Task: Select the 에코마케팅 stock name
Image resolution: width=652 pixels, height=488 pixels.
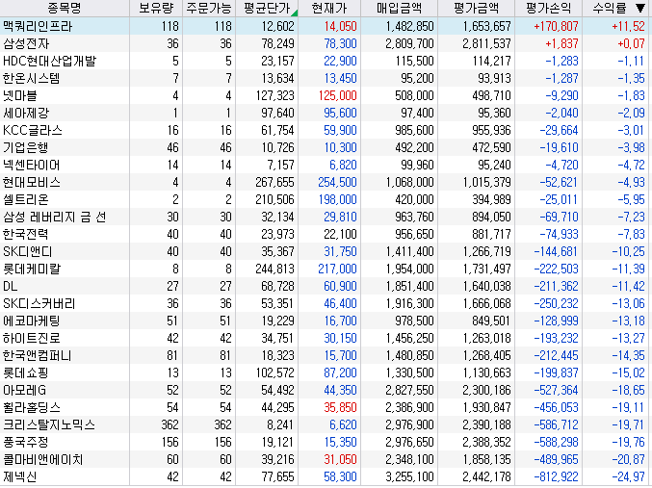Action: tap(31, 321)
